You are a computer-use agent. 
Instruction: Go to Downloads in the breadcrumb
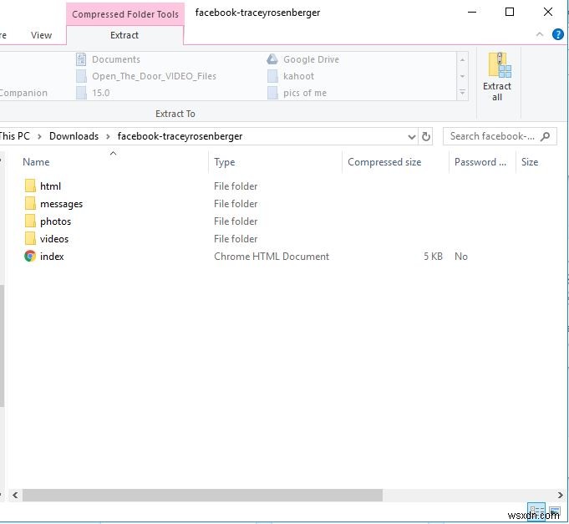point(74,136)
